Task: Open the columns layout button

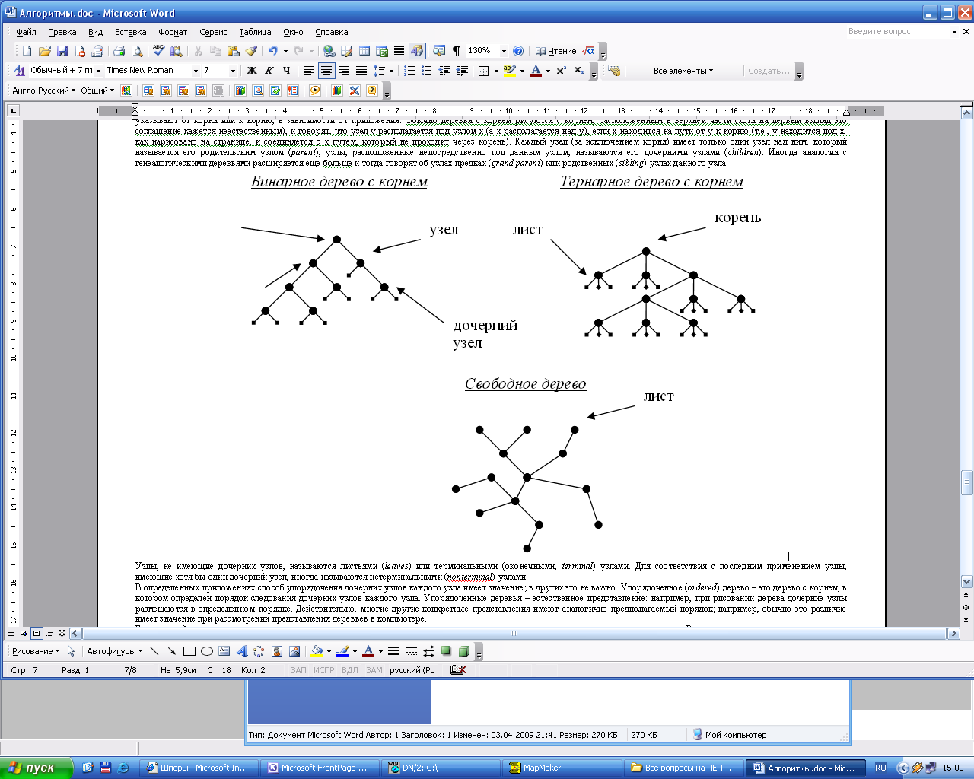Action: click(x=399, y=51)
